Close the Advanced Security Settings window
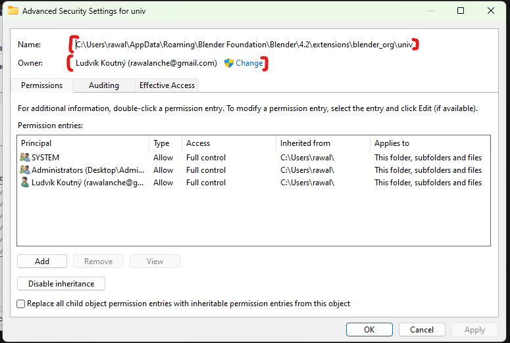This screenshot has width=510, height=343. [491, 11]
